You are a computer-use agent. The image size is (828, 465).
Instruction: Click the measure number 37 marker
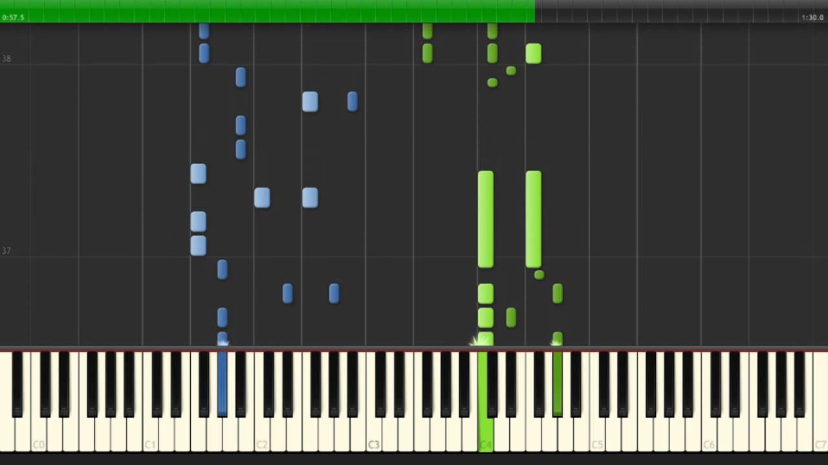point(6,251)
